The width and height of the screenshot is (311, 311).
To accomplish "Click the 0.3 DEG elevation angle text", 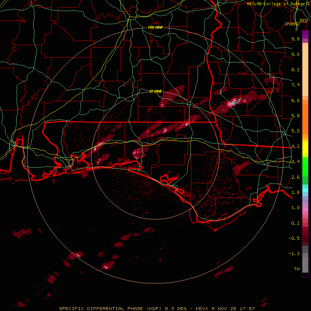I will [176, 309].
